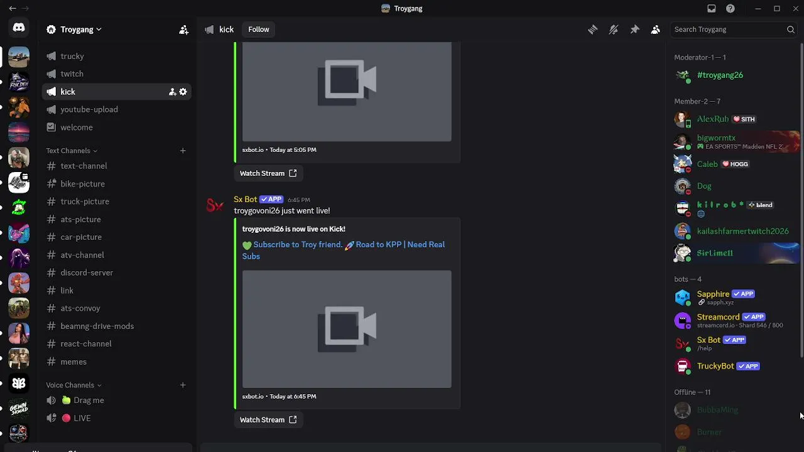
Task: Click the search magnifier icon
Action: 791,30
